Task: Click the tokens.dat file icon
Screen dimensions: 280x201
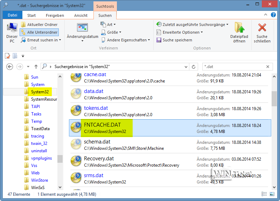Action: pyautogui.click(x=76, y=110)
